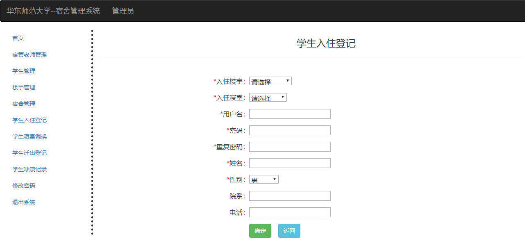525x243 pixels.
Task: Click the 电话 phone input field
Action: (290, 212)
